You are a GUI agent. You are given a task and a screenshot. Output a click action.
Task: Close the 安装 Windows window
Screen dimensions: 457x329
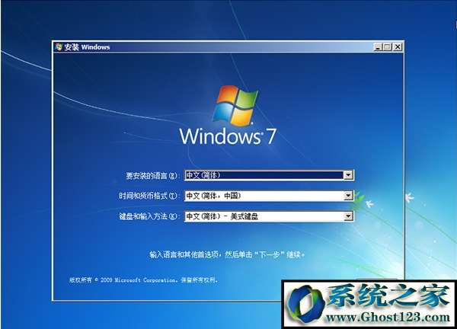coord(398,47)
